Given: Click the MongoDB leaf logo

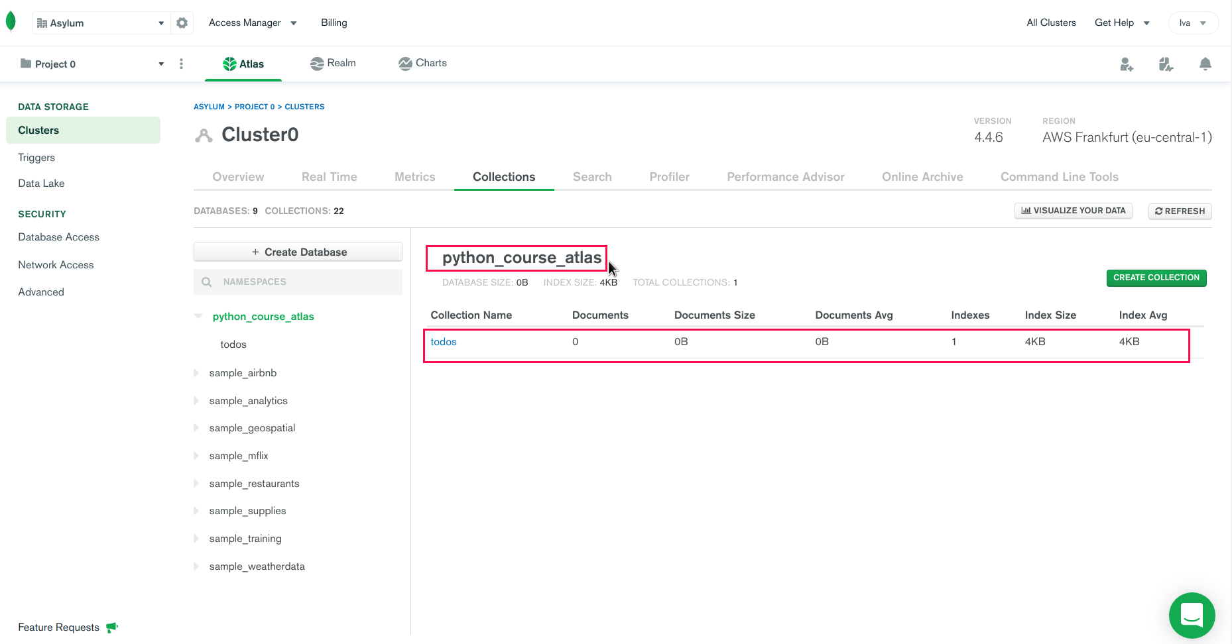Looking at the screenshot, I should pos(11,22).
